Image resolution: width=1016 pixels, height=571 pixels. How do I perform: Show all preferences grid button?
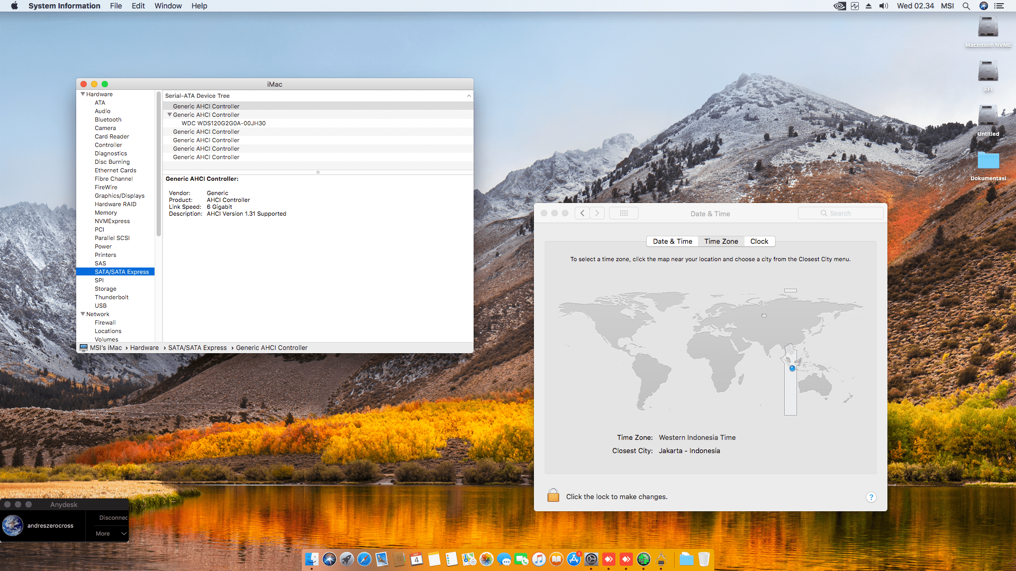pos(623,213)
